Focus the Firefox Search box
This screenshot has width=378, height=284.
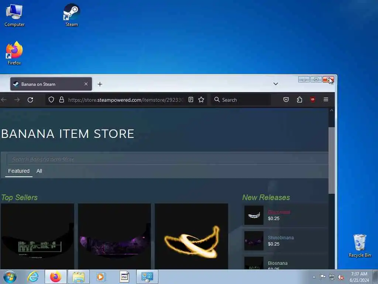241,100
